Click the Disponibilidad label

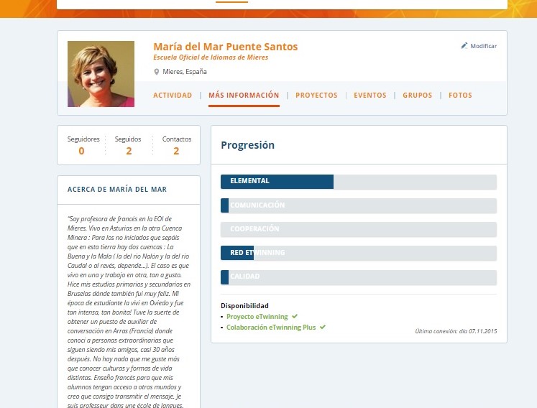point(244,306)
